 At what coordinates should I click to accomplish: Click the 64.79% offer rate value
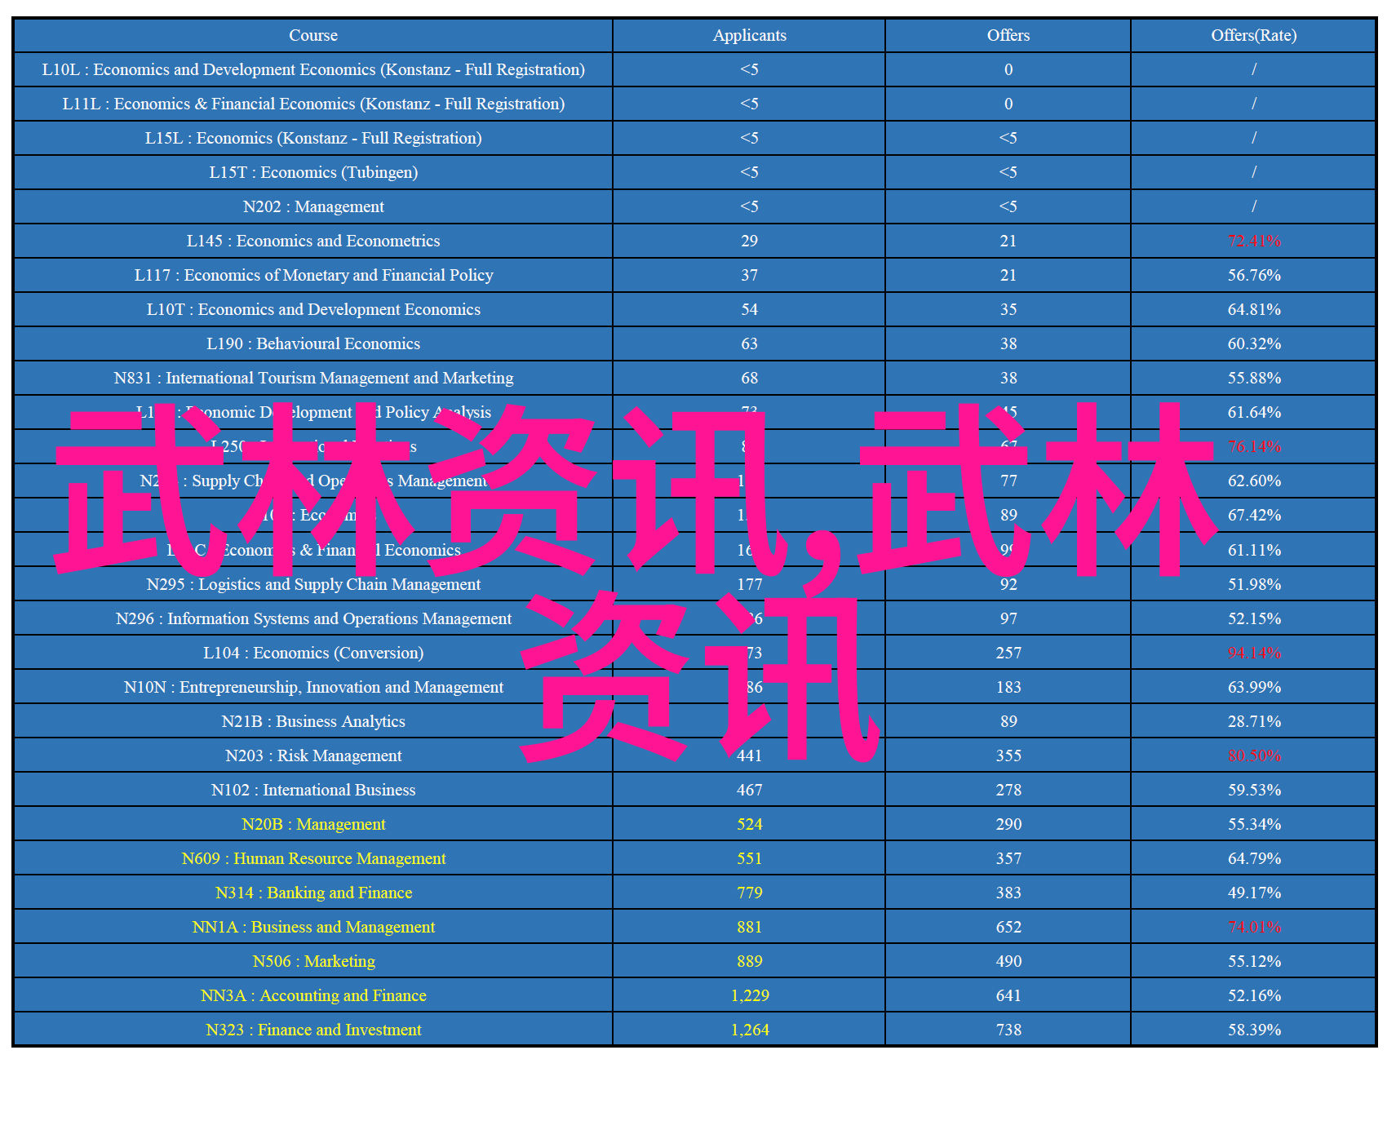(x=1254, y=858)
